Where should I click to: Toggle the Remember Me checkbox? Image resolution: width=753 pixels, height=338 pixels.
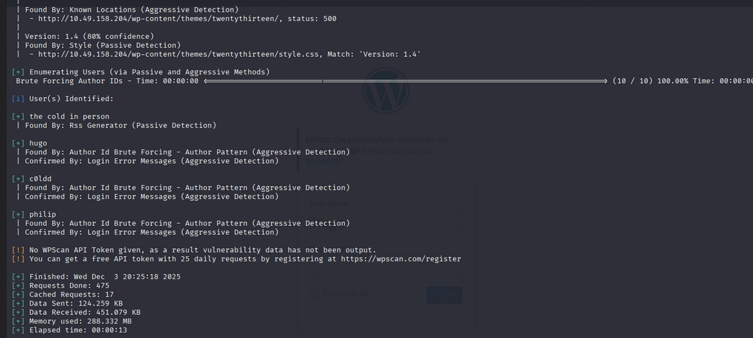tap(316, 293)
